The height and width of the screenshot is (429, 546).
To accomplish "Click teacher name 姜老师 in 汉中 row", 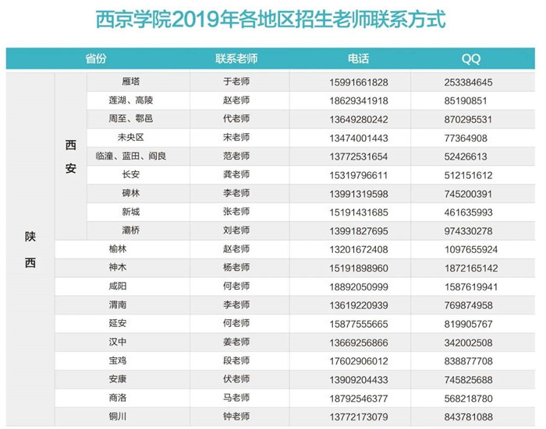I will pyautogui.click(x=236, y=343).
